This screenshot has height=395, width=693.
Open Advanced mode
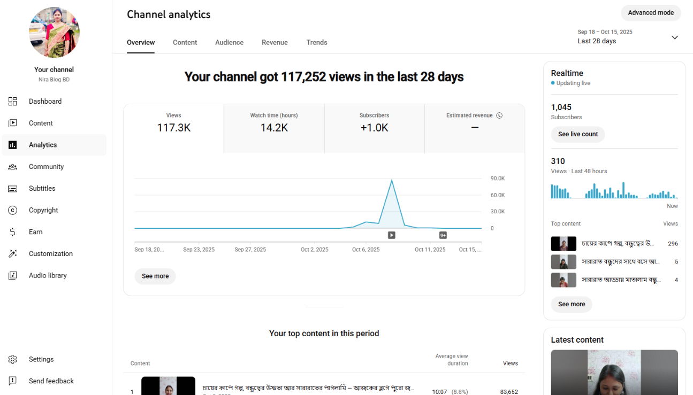651,12
